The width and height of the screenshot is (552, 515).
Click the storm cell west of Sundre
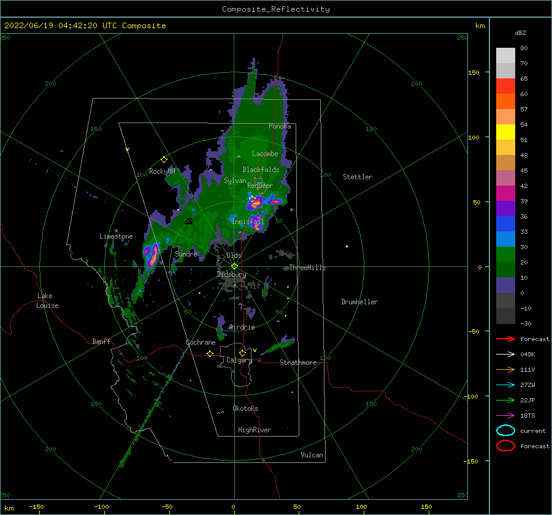click(151, 255)
